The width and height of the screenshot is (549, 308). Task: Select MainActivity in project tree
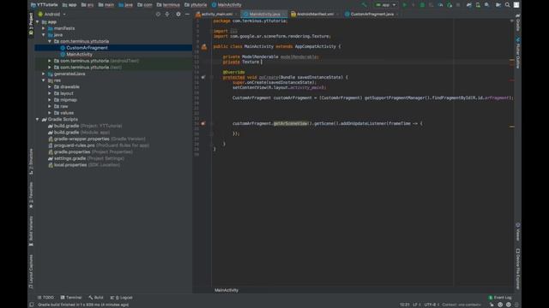tap(79, 55)
